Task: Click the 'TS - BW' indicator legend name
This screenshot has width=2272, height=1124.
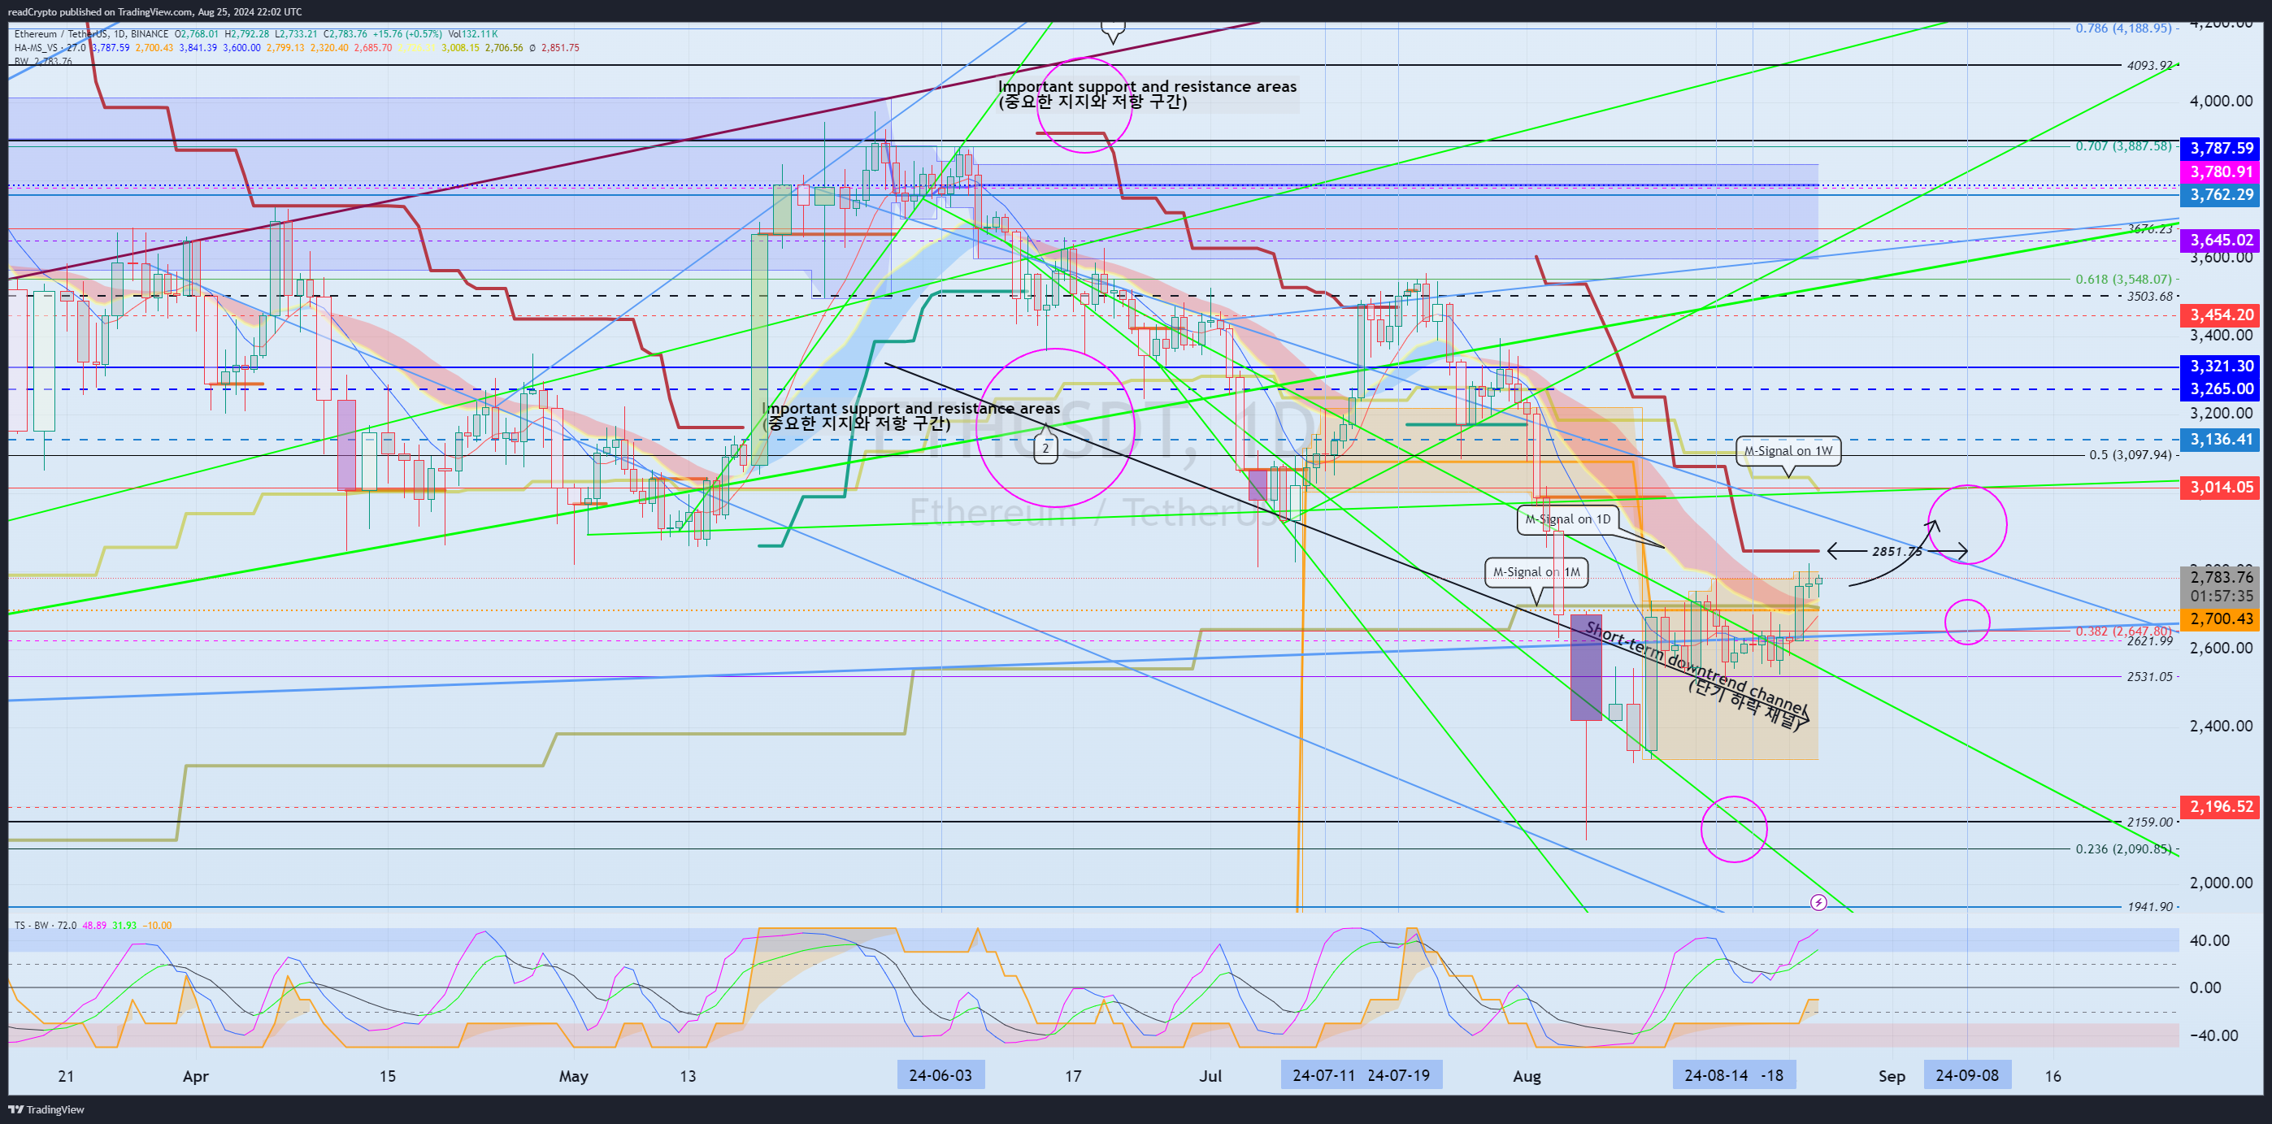Action: coord(32,925)
